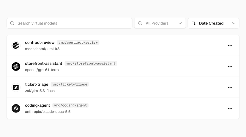Click the sort icon beside Date Created
246x137 pixels.
(194, 23)
